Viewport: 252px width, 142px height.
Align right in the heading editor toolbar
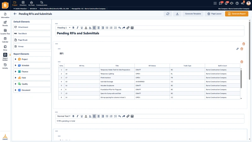[x=103, y=28]
